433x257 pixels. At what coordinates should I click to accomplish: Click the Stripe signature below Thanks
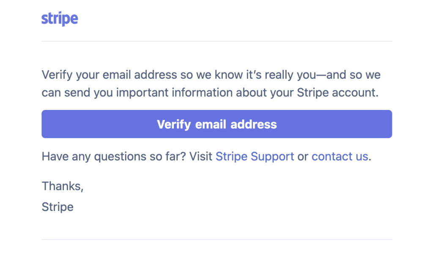(x=58, y=207)
